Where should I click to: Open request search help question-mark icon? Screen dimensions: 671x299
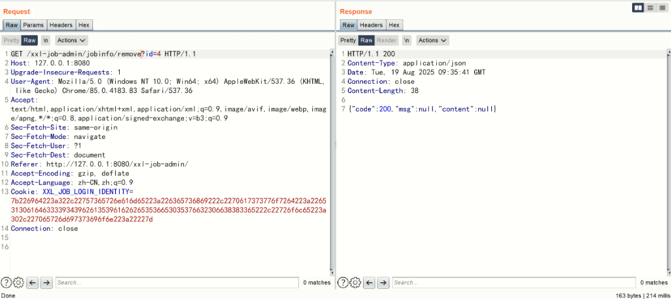tap(6, 282)
